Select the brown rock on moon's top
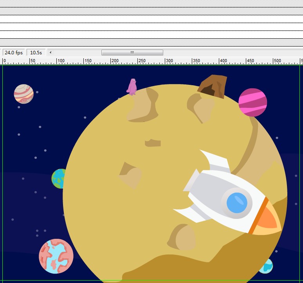This screenshot has width=303, height=283. pos(213,85)
